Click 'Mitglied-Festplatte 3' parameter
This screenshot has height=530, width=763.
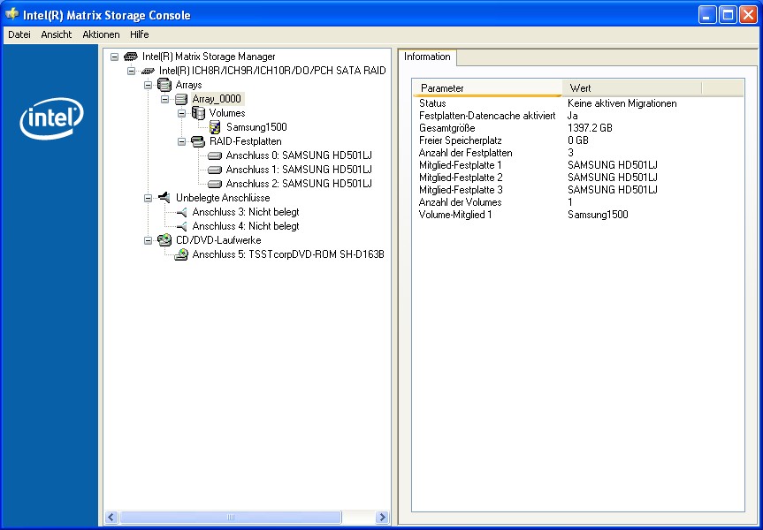[x=461, y=190]
